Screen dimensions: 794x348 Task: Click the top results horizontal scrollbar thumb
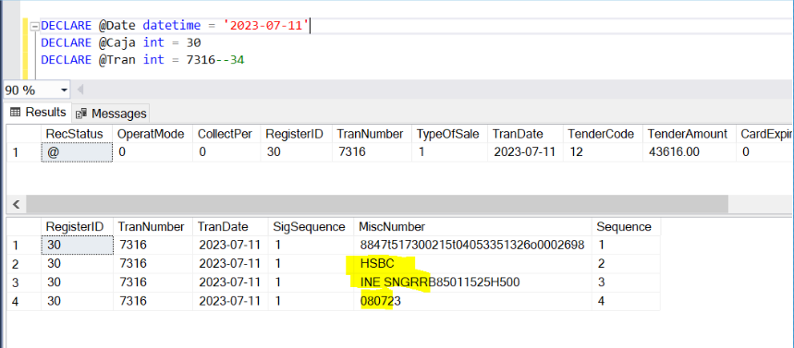pos(377,204)
